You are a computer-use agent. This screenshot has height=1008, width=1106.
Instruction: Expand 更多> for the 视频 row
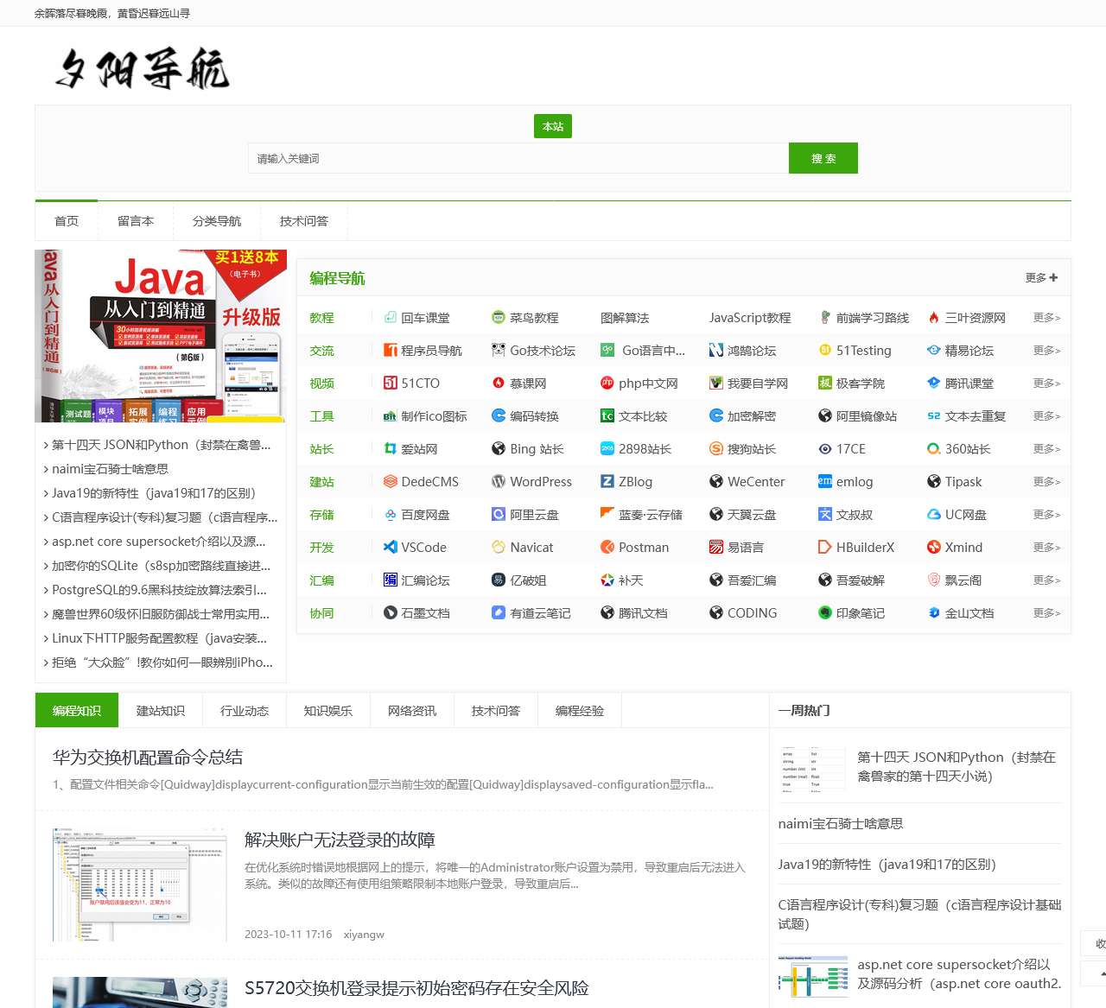[1046, 384]
